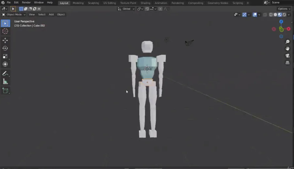Toggle camera view using camera icon
Image resolution: width=294 pixels, height=169 pixels.
point(287,56)
